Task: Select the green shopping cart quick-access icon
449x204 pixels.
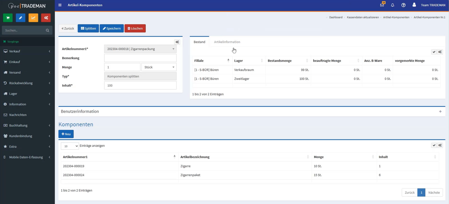Action: pos(7,17)
